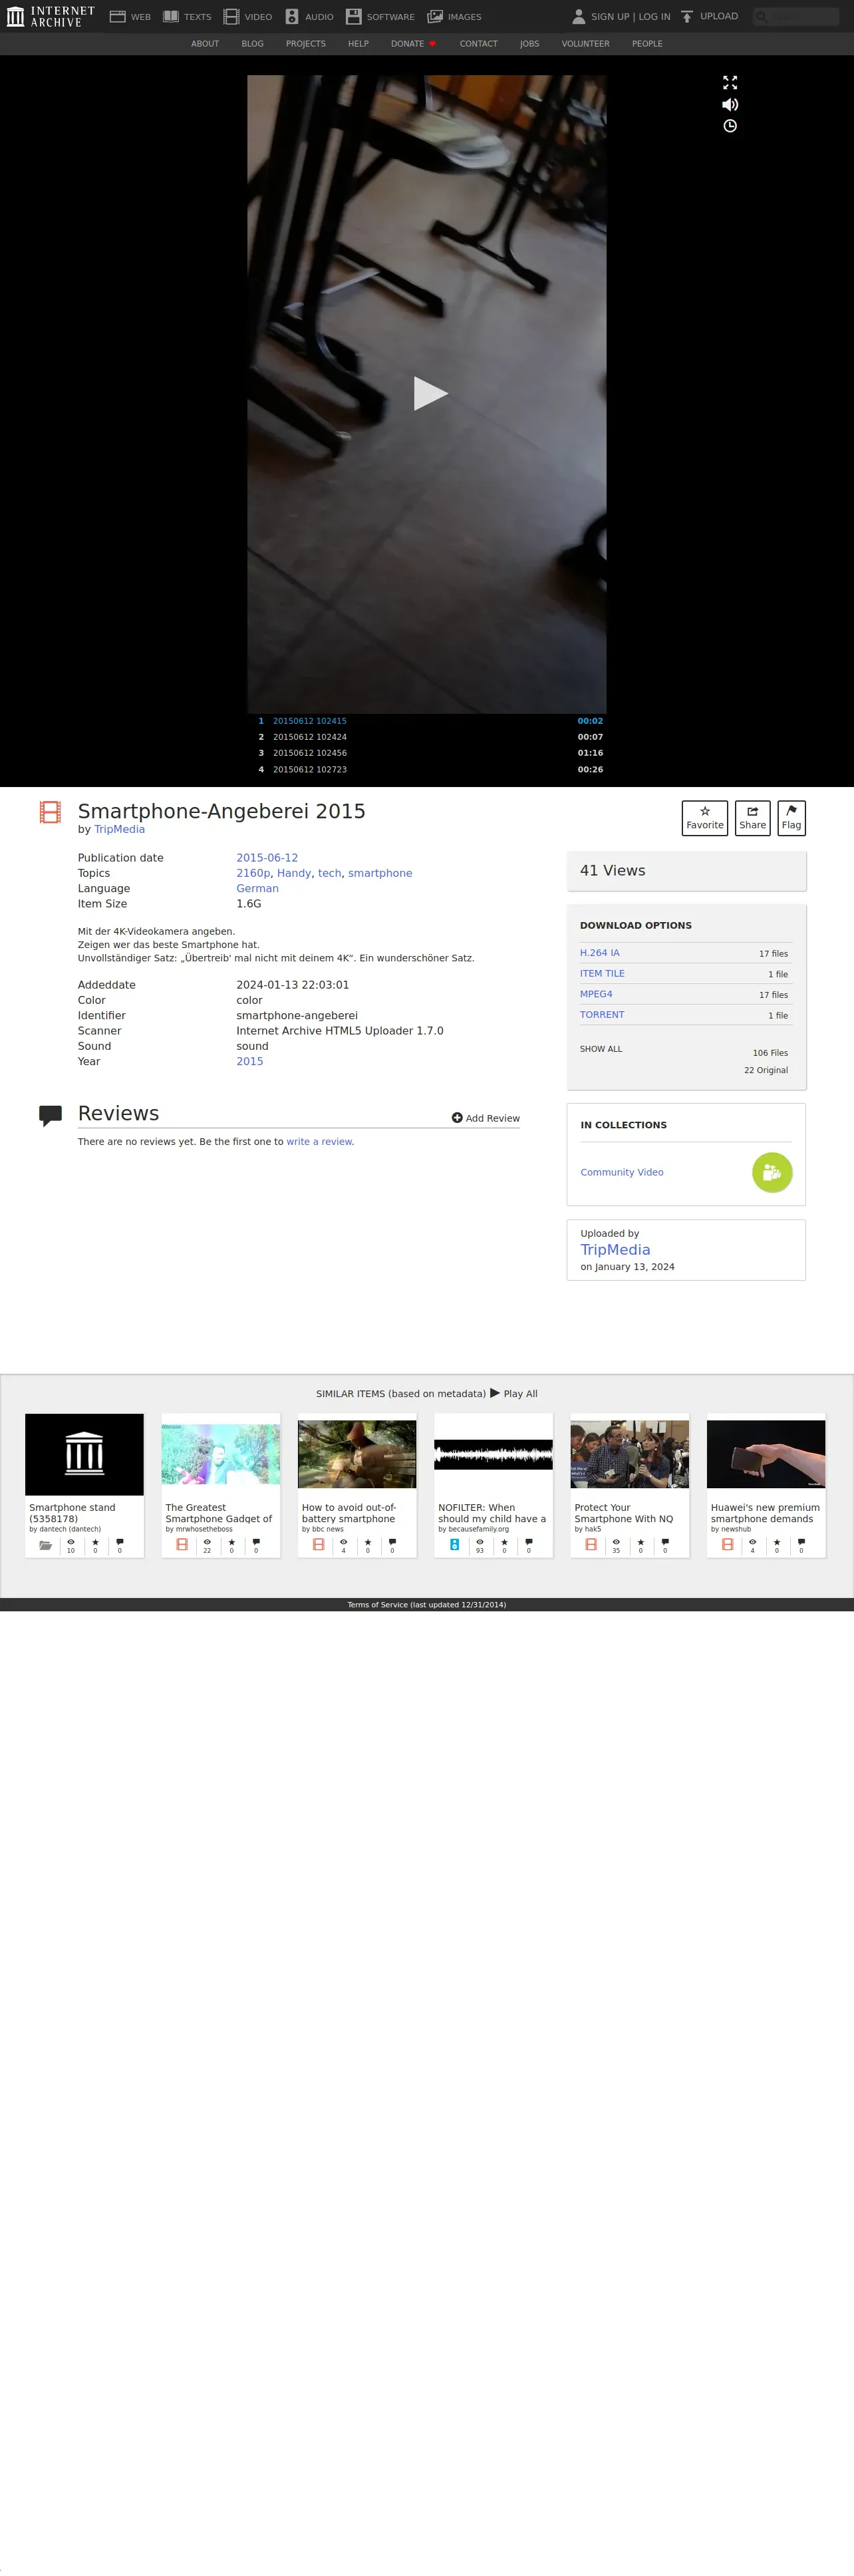This screenshot has height=2576, width=854.
Task: Click SHOW ALL downloads
Action: click(x=601, y=1049)
